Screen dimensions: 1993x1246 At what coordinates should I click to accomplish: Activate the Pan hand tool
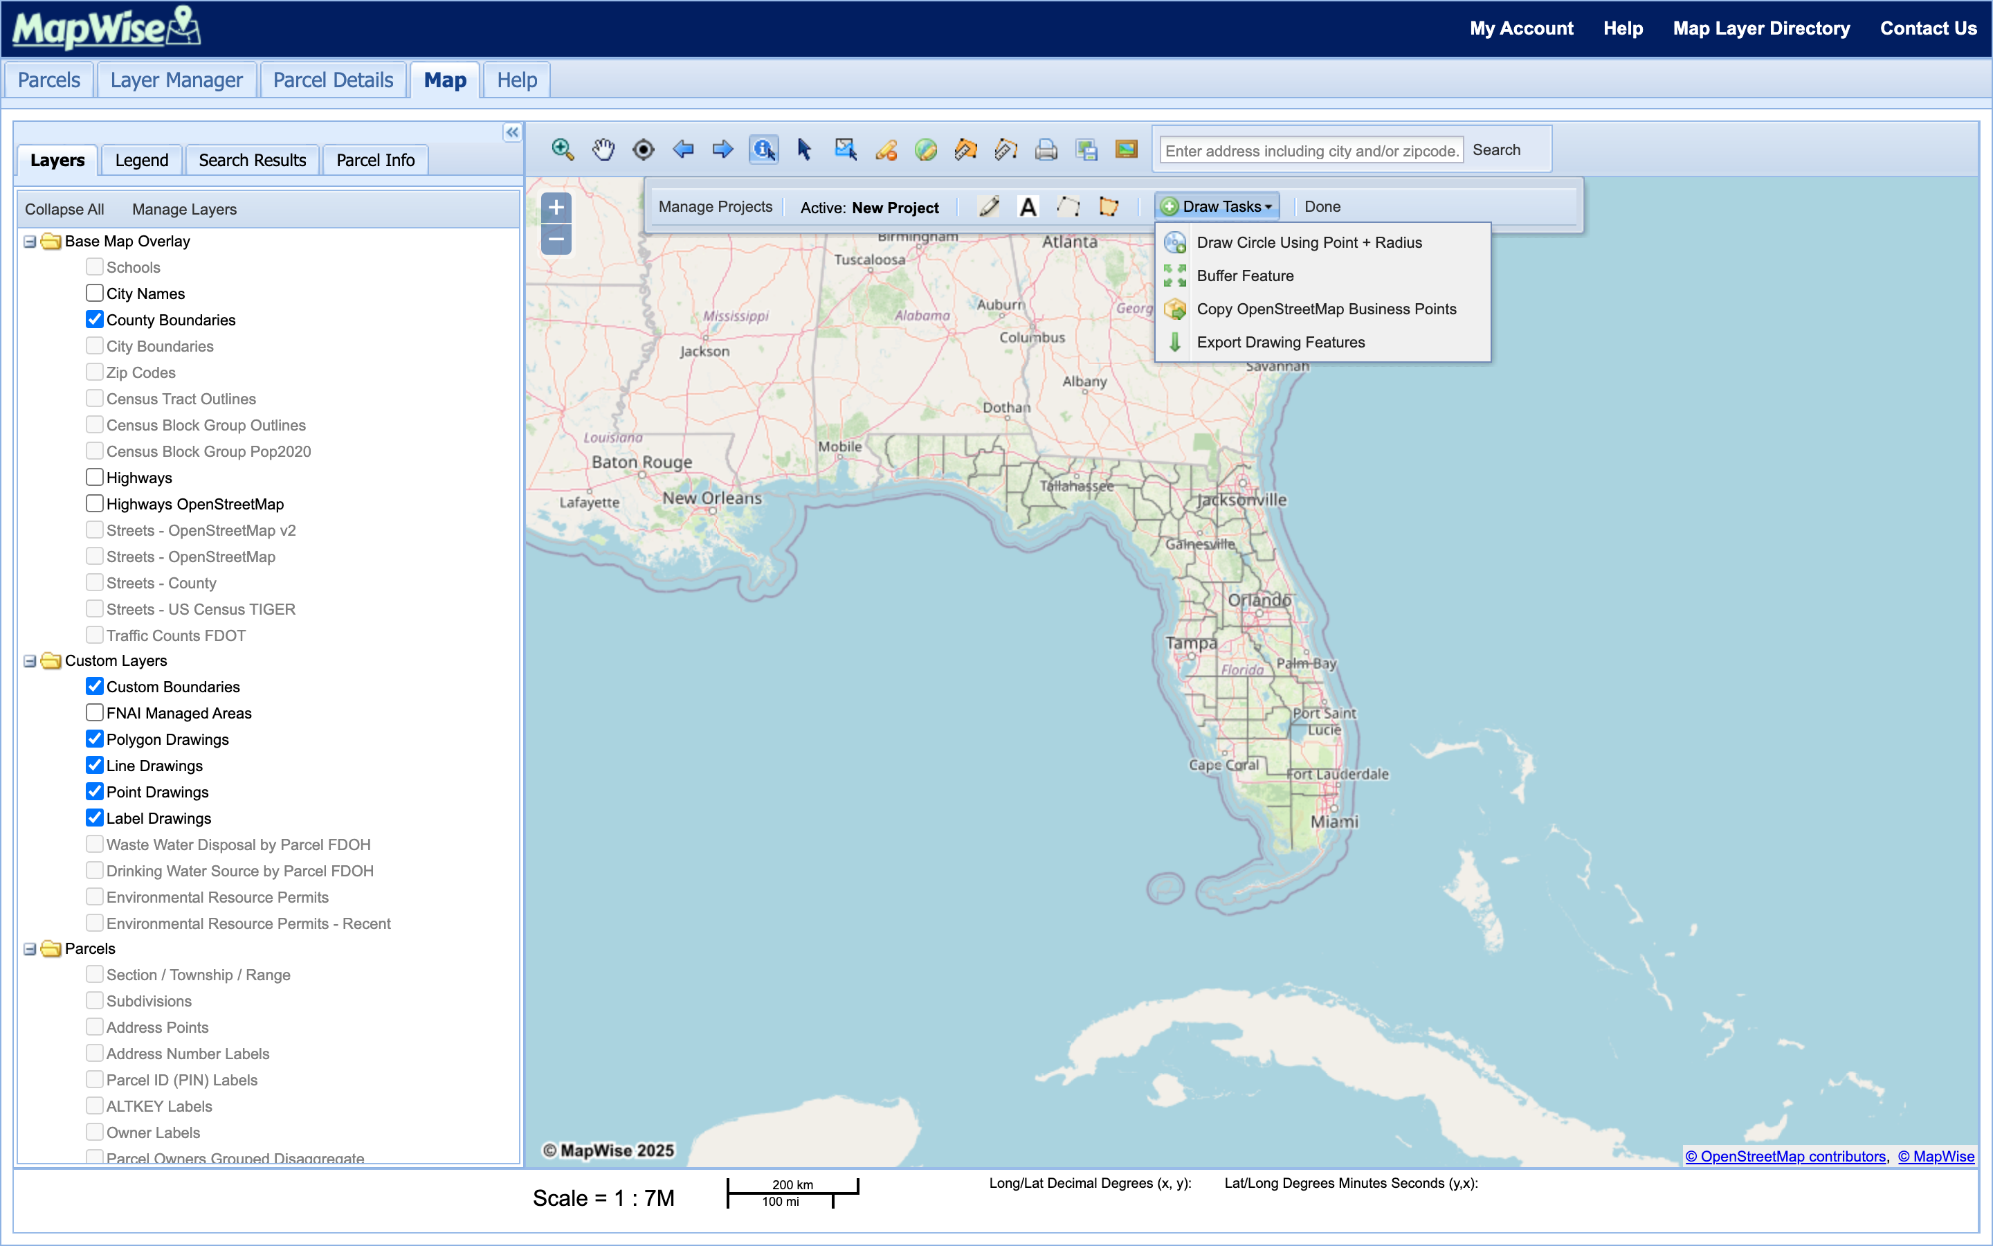[x=603, y=149]
